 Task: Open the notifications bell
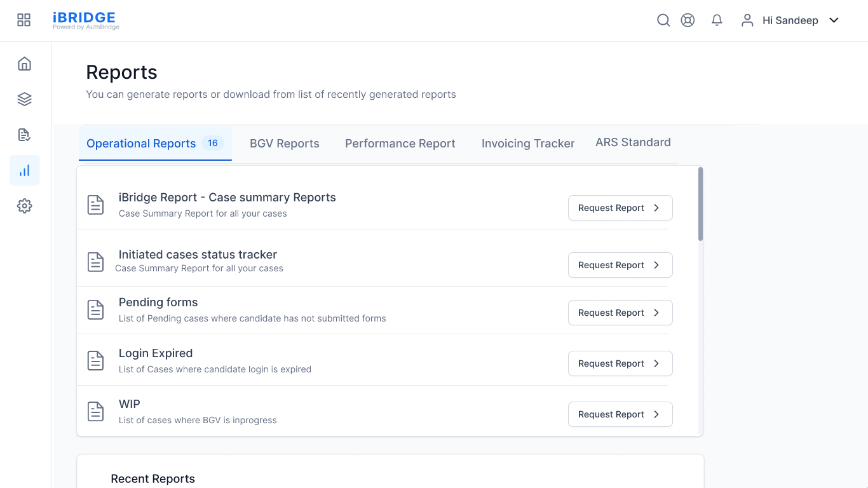coord(717,20)
